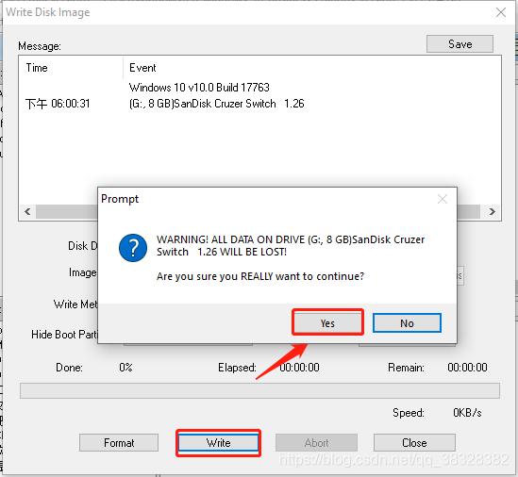
Task: Close the Write Disk Image window
Action: click(501, 12)
